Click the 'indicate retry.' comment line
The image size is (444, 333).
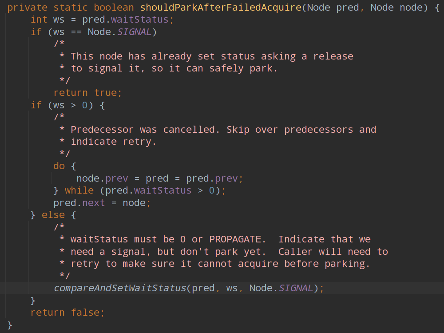click(x=114, y=142)
